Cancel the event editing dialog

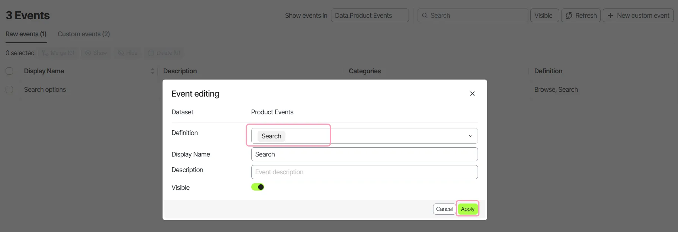[444, 209]
